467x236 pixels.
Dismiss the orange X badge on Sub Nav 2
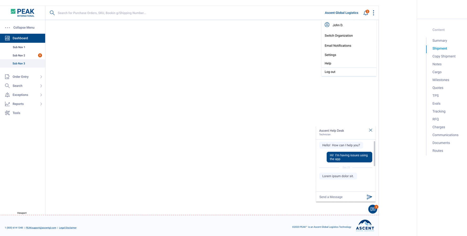coord(40,55)
